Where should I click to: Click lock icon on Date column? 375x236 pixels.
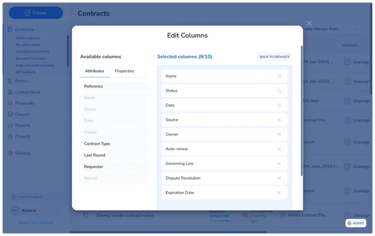tap(279, 105)
